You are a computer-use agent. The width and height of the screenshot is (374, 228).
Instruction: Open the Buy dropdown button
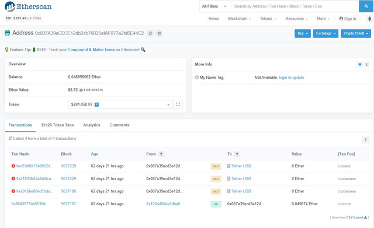303,33
